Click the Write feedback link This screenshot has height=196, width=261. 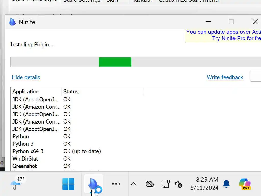[225, 77]
